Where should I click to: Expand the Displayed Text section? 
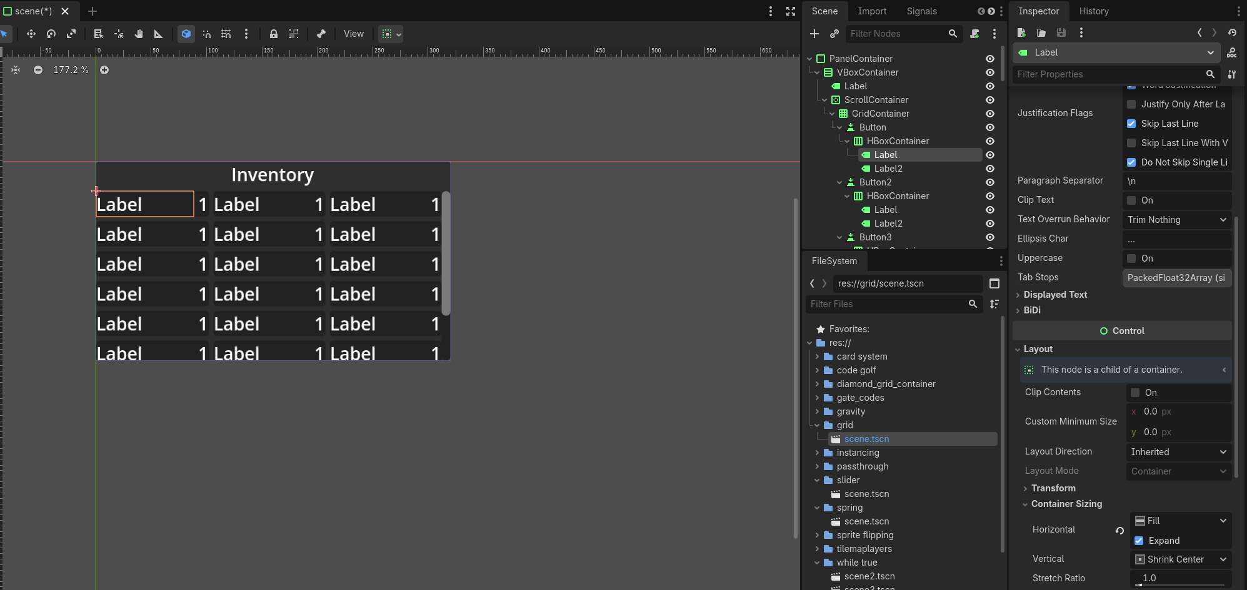point(1055,295)
